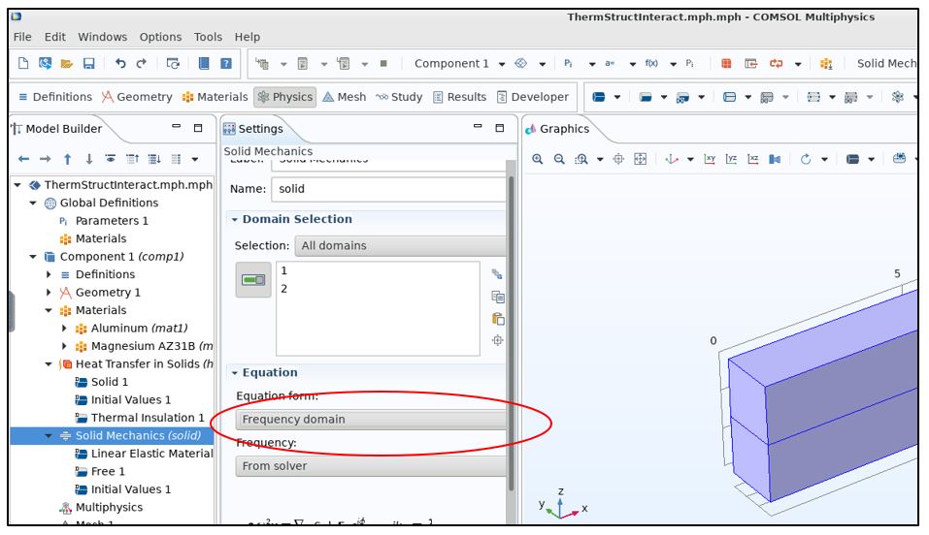Viewport: 929px width, 535px height.
Task: Open the Edit menu
Action: pyautogui.click(x=55, y=37)
